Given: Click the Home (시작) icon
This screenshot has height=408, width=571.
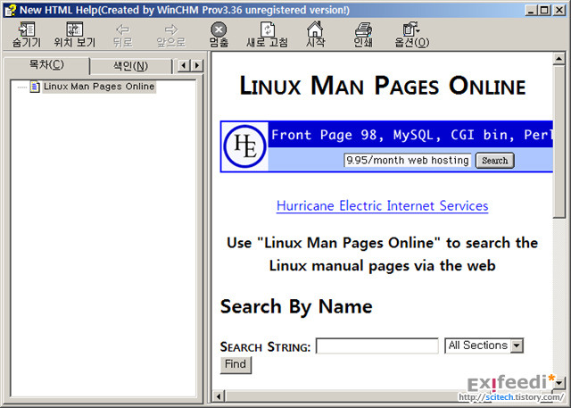Looking at the screenshot, I should click(x=315, y=29).
